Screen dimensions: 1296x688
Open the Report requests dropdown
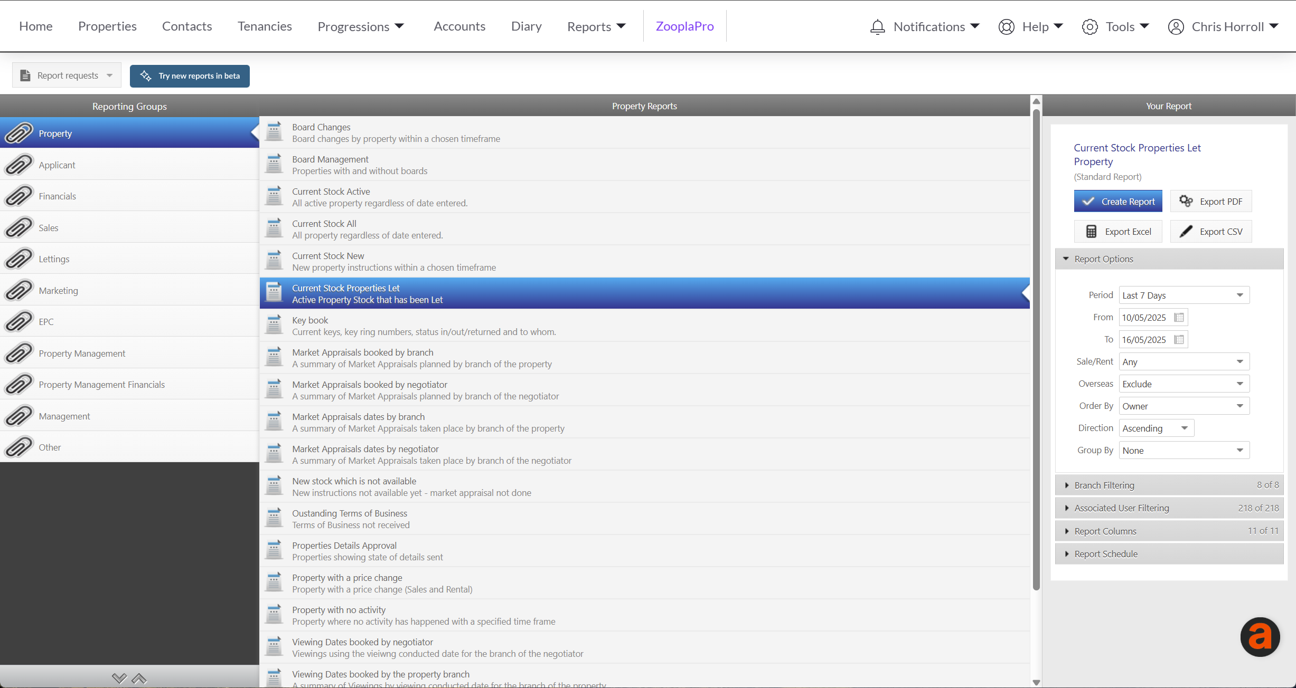(67, 75)
